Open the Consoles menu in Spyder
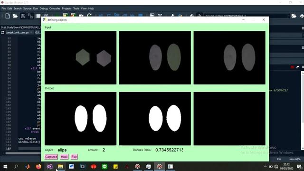This screenshot has height=171, width=304. (x=55, y=9)
